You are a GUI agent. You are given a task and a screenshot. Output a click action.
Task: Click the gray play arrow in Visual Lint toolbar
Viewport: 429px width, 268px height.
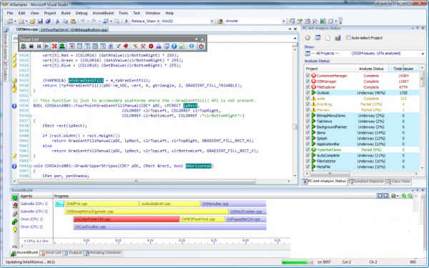pyautogui.click(x=46, y=46)
